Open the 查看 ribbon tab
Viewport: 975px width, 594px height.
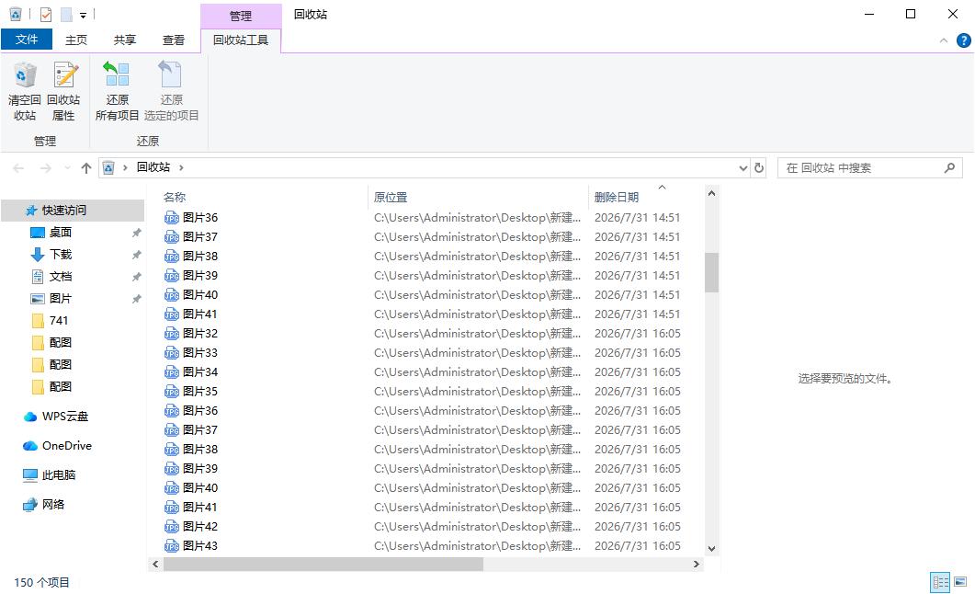[174, 40]
